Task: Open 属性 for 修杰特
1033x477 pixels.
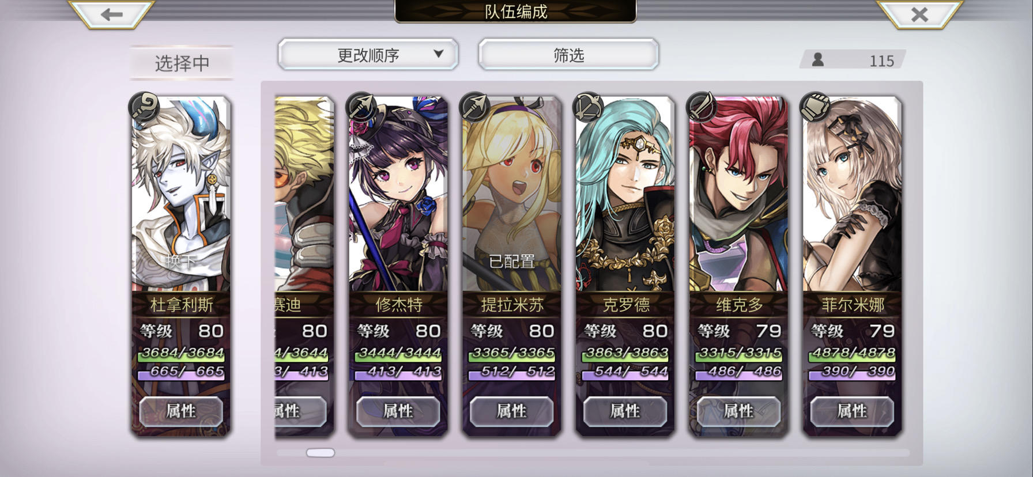Action: (x=398, y=411)
